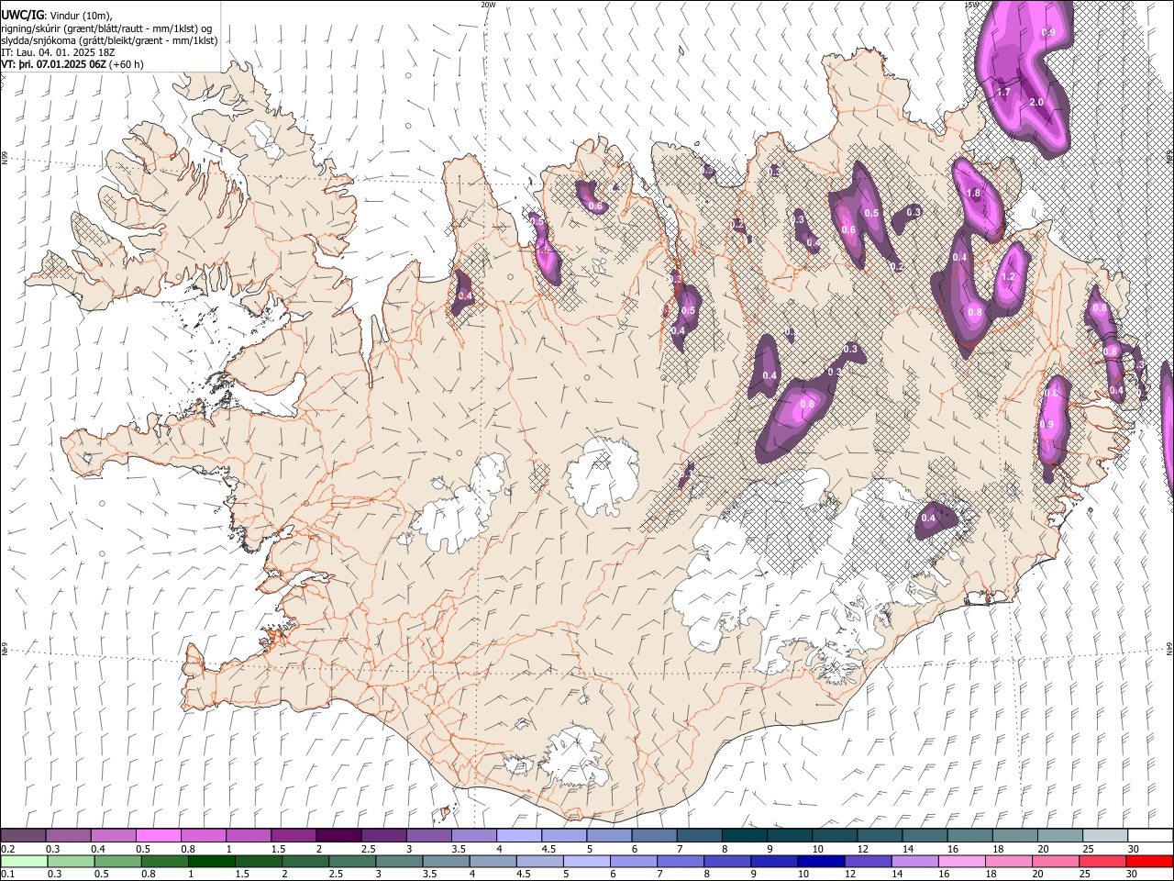This screenshot has width=1174, height=881.
Task: Click the 'slydda/snjókoma' legend description line
Action: [109, 40]
